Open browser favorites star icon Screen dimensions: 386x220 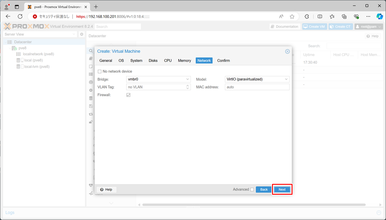(x=292, y=17)
